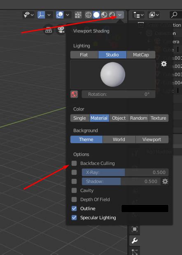
Task: Adjust the X-Ray alpha slider
Action: point(125,172)
